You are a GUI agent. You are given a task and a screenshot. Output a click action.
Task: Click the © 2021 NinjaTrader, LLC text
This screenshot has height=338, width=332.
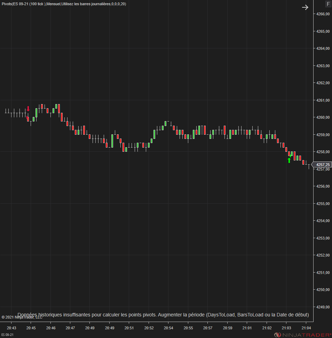click(x=22, y=317)
